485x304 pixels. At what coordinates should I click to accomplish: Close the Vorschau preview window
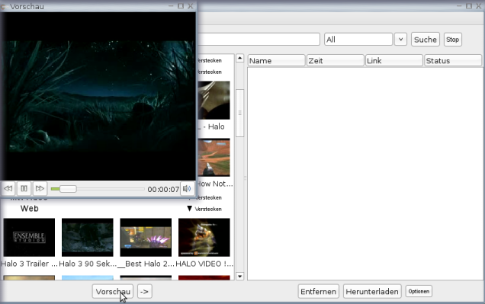190,6
